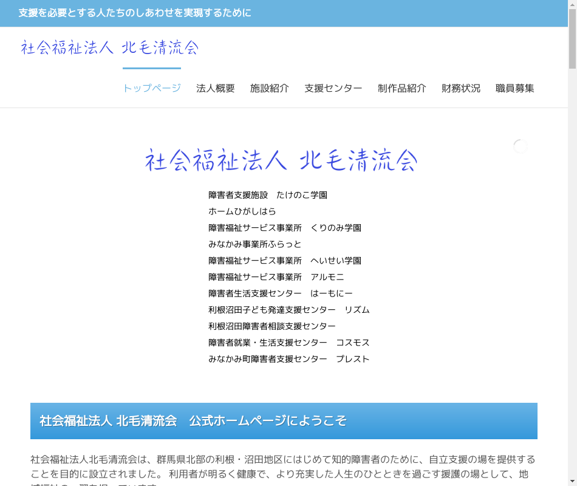577x486 pixels.
Task: Open the リズム development support link
Action: pos(289,310)
